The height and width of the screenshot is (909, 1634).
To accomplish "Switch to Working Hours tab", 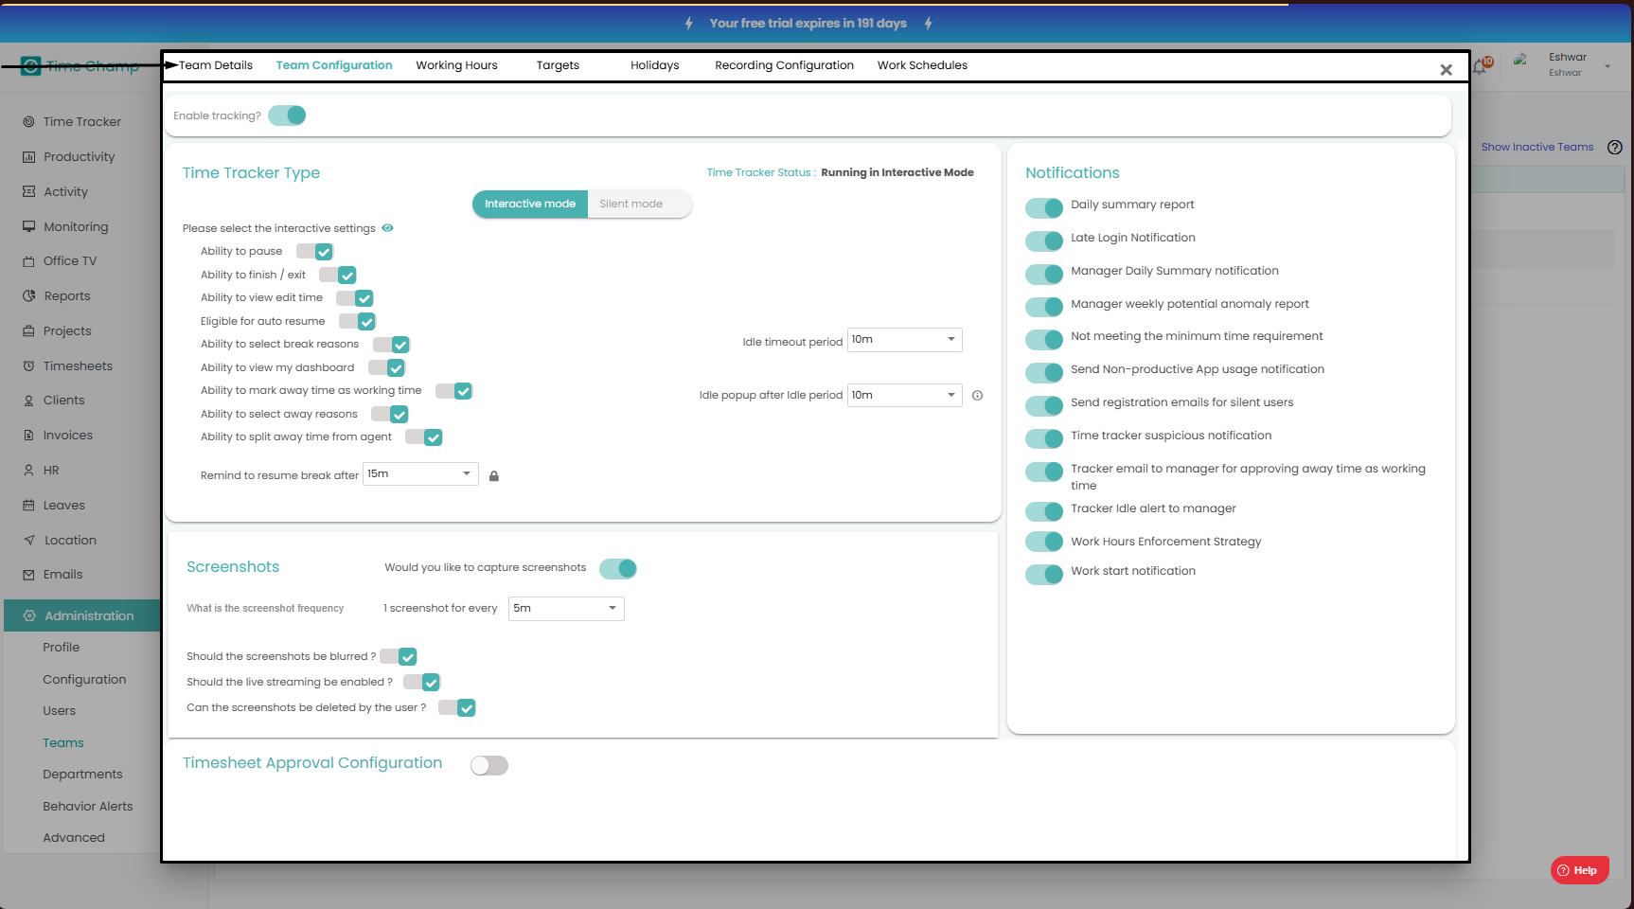I will pos(456,65).
